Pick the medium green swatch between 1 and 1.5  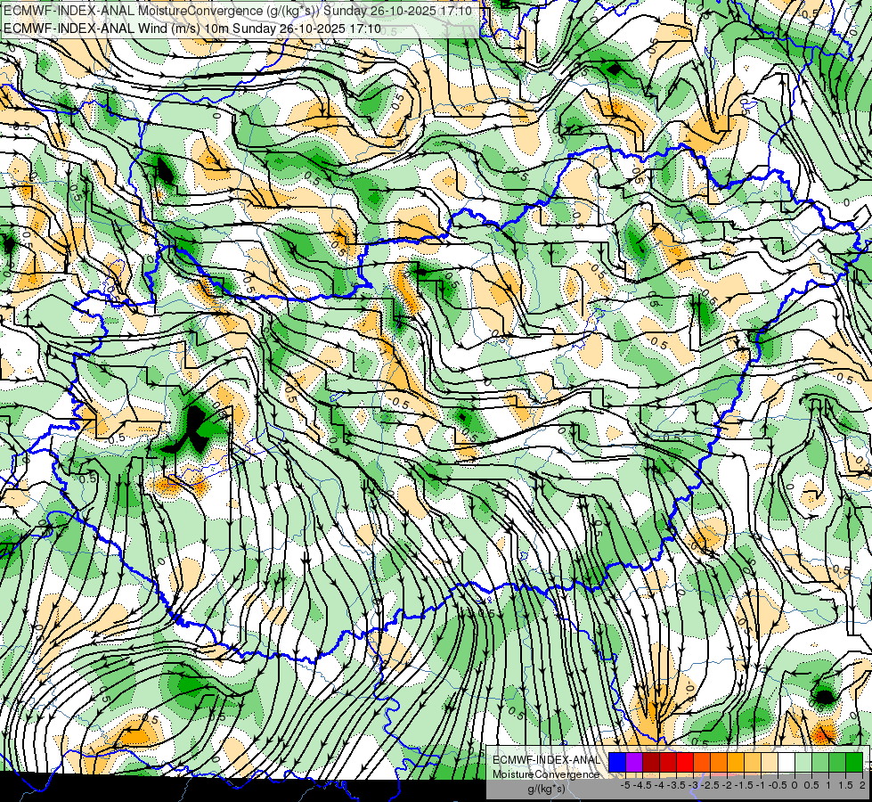pyautogui.click(x=837, y=763)
